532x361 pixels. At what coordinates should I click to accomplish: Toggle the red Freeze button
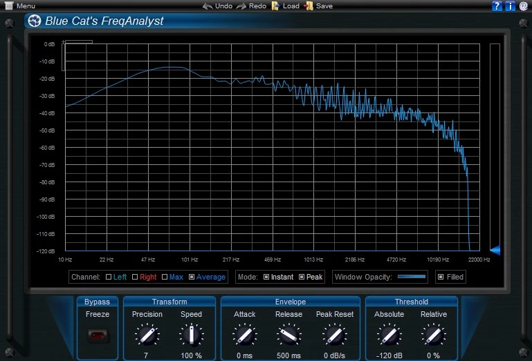coord(98,335)
